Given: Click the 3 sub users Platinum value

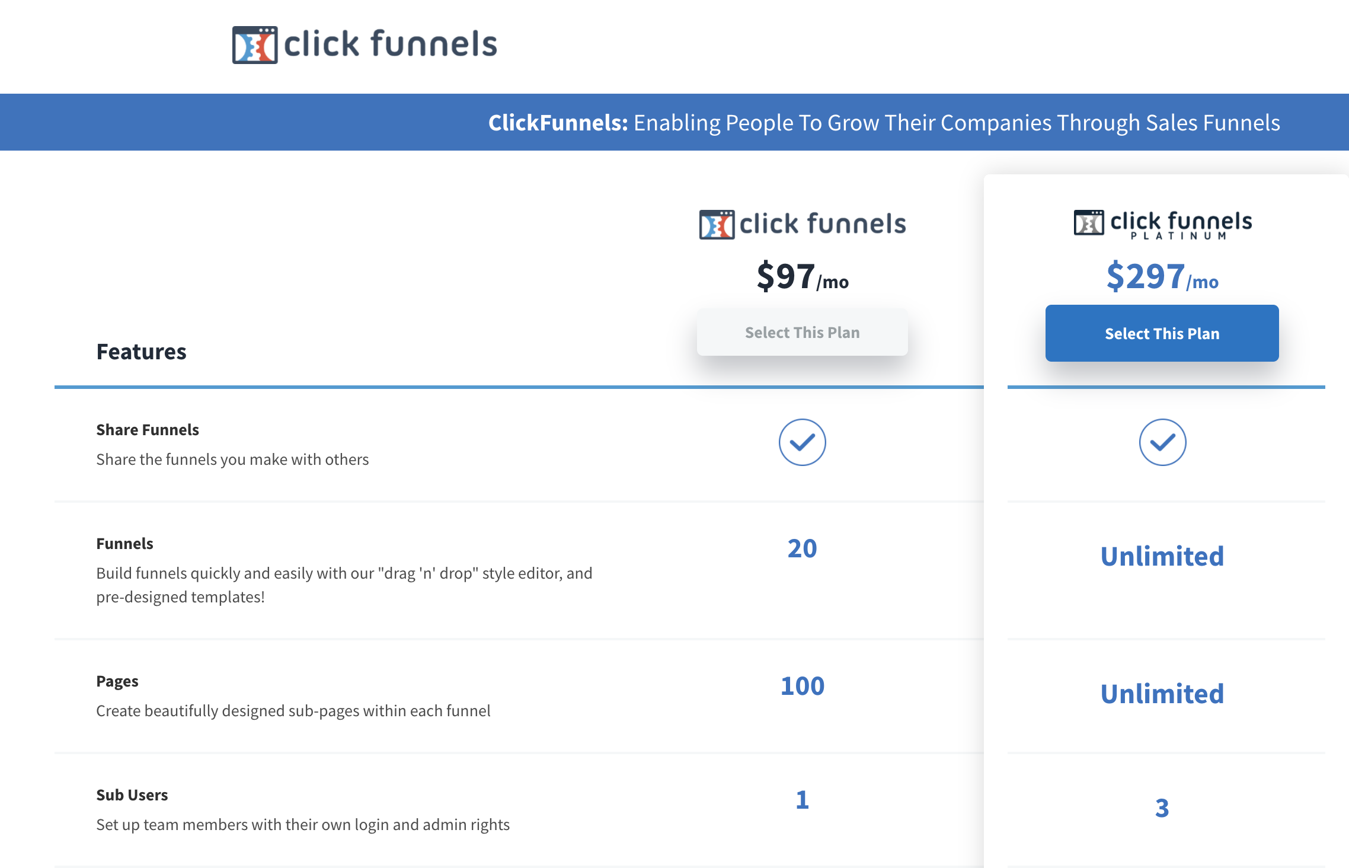Looking at the screenshot, I should (x=1162, y=808).
